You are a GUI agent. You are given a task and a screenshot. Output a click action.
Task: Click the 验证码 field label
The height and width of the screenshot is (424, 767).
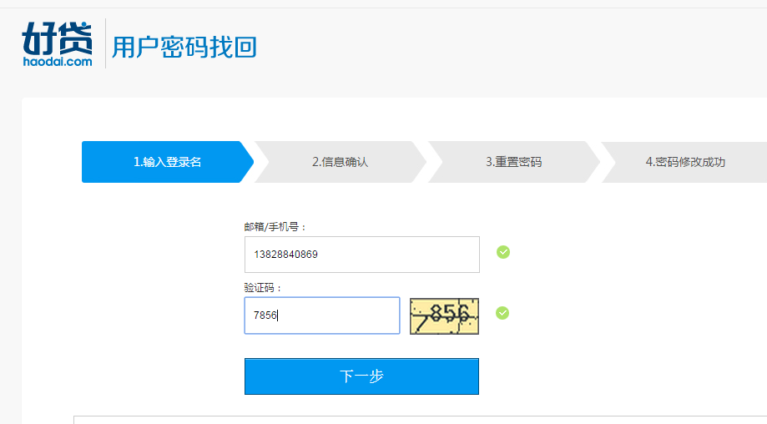(263, 288)
